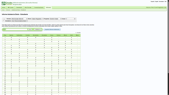
Task: Click the filter bar magnifier icon
Action: click(4, 20)
